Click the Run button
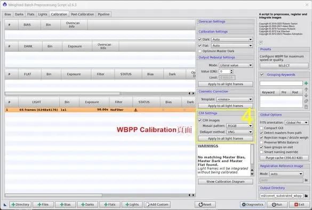 277,205
